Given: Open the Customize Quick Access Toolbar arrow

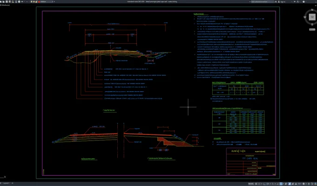Looking at the screenshot, I should pos(54,1).
